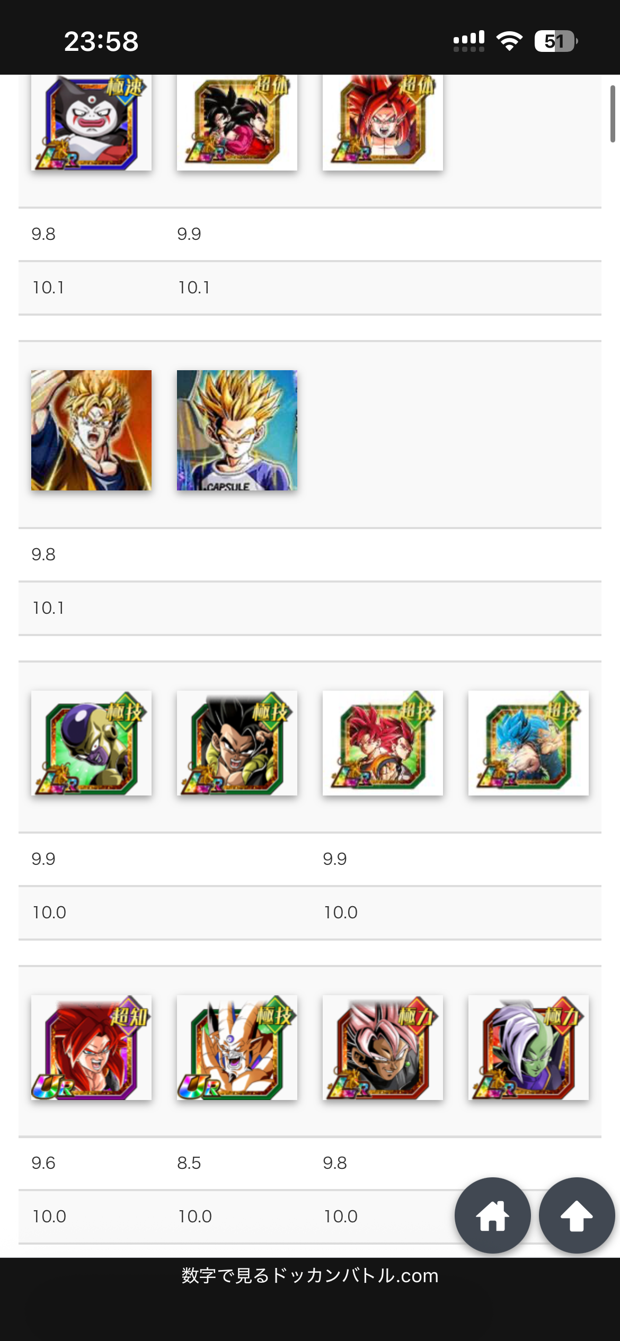Screen dimensions: 620x1341
Task: Open the Super Saiyan 4 Gogeta UR card
Action: coord(91,1047)
